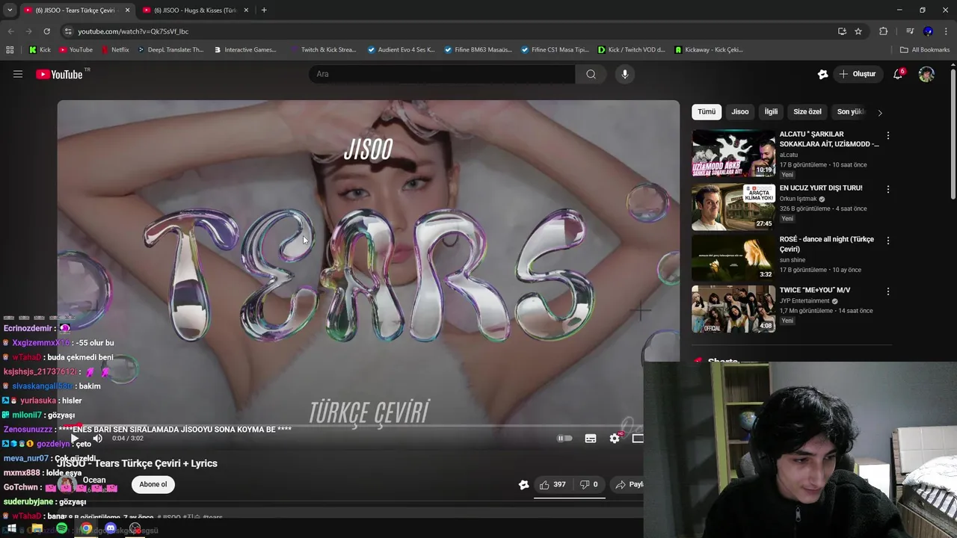Open the Fifine BM63 bookmark
This screenshot has height=538, width=957.
pos(477,50)
